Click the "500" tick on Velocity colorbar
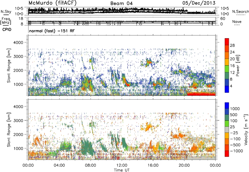Screen dimensions: 249x172 [x=234, y=115]
